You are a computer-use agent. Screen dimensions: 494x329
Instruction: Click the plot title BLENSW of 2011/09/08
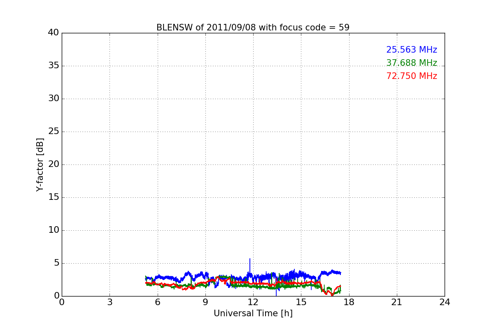[253, 28]
